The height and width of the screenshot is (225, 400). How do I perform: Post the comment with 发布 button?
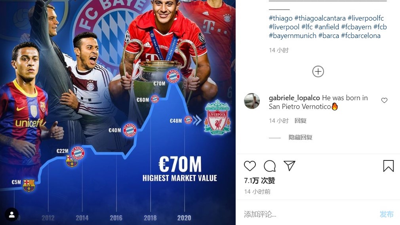click(x=387, y=214)
